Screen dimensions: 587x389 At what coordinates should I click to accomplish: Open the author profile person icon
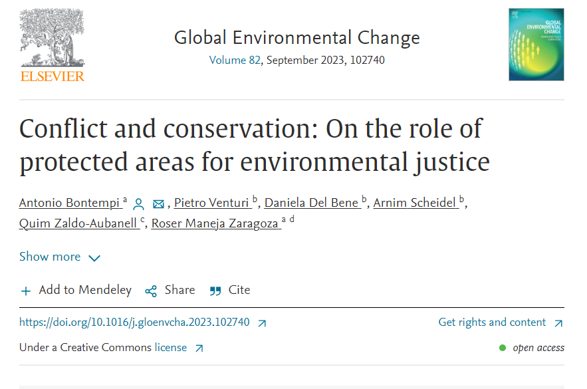[138, 204]
